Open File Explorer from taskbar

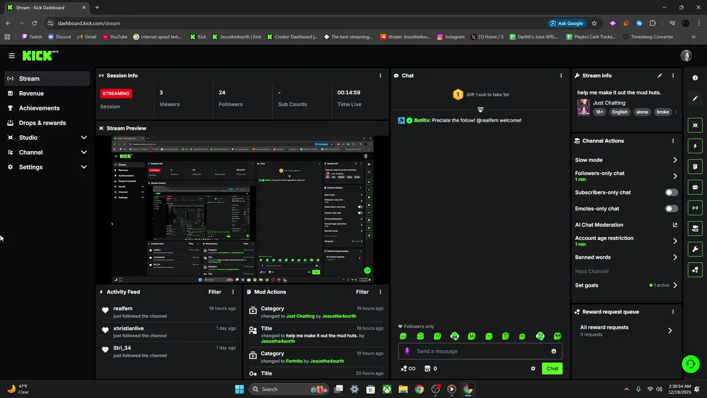pos(403,389)
